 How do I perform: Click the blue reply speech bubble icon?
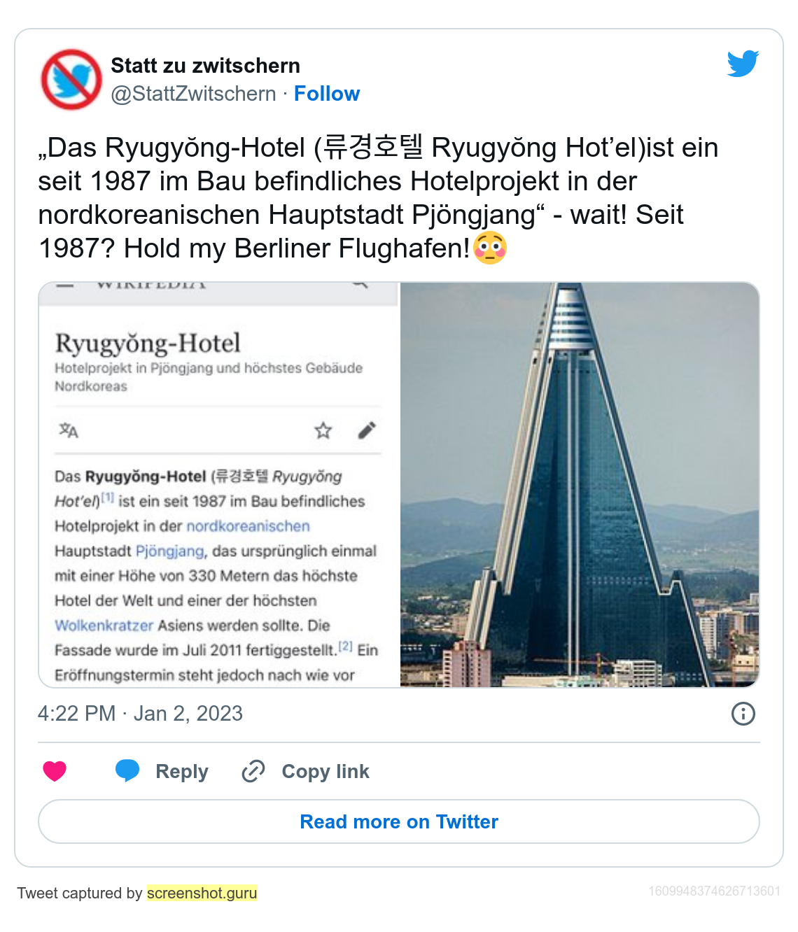(x=127, y=770)
